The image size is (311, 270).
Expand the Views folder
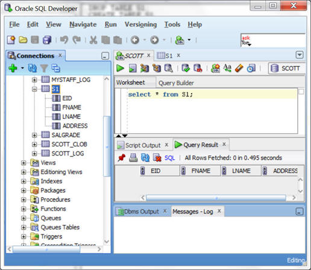24,163
